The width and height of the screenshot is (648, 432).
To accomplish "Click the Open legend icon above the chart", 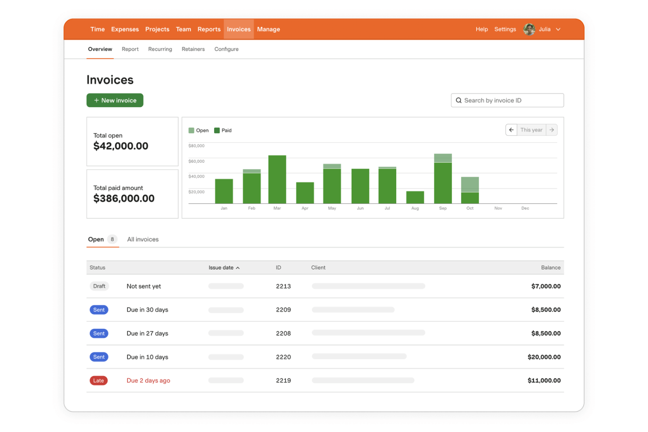I will (191, 130).
